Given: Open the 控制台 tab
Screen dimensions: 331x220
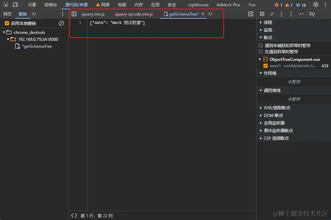Looking at the screenshot, I should pyautogui.click(x=51, y=5).
